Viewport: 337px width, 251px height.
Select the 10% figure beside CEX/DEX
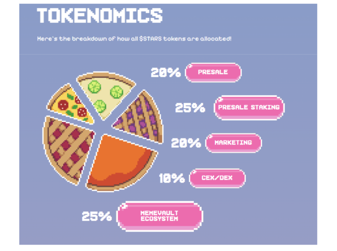172,178
